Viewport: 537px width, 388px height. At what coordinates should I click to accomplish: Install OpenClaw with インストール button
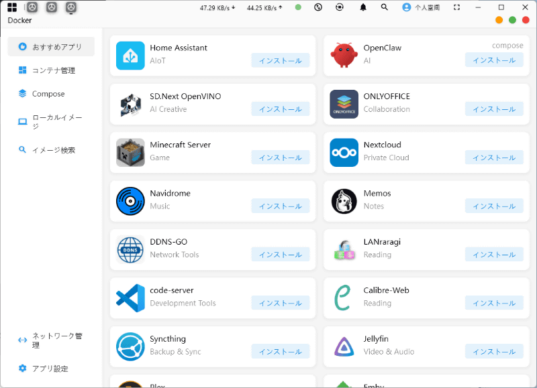point(494,60)
